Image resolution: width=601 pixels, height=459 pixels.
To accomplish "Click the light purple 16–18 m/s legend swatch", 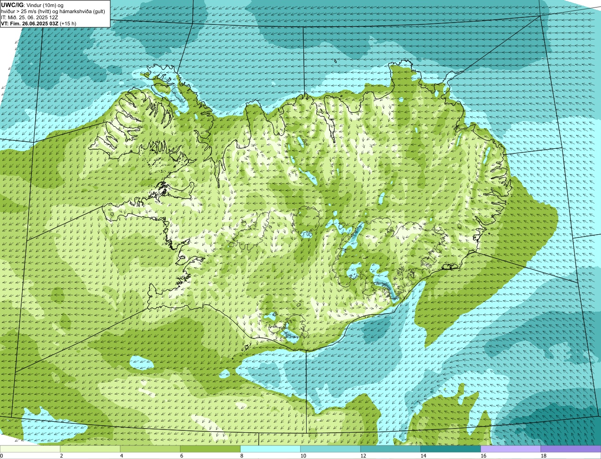I will coord(511,449).
